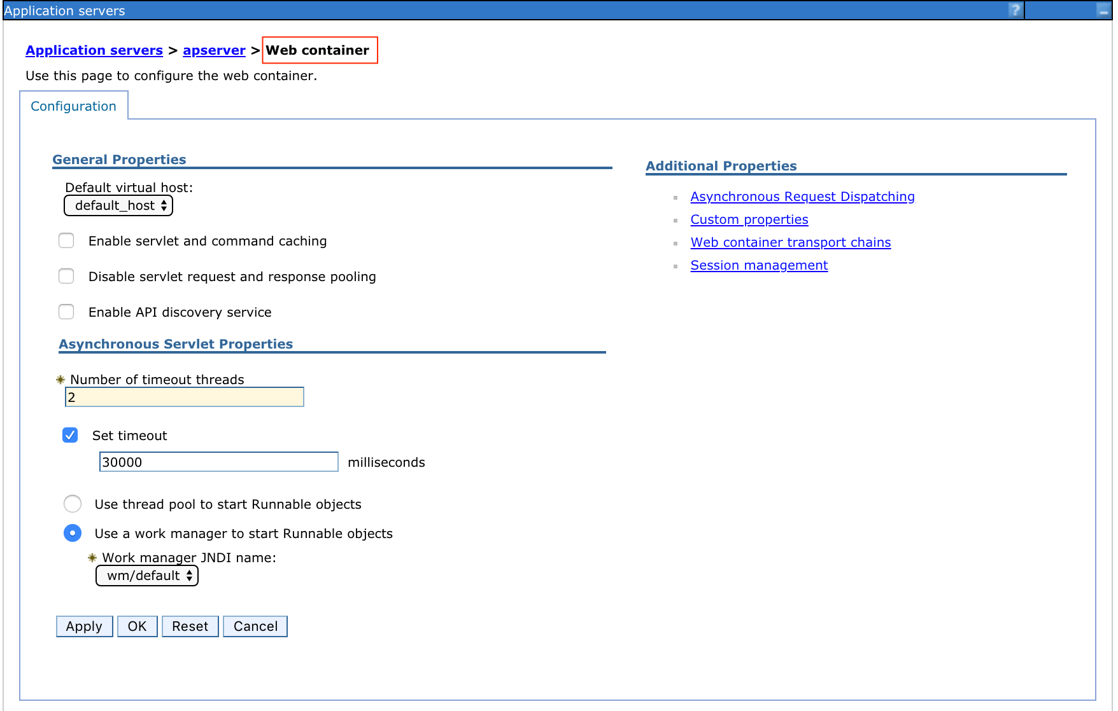Select Use thread pool to start Runnable objects
Screen dimensions: 1118x711
pyautogui.click(x=73, y=504)
